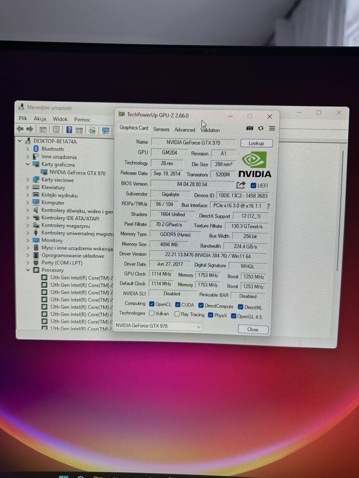This screenshot has width=359, height=478.
Task: Click the Release Date value Sep 19, 2014
Action: click(x=167, y=174)
